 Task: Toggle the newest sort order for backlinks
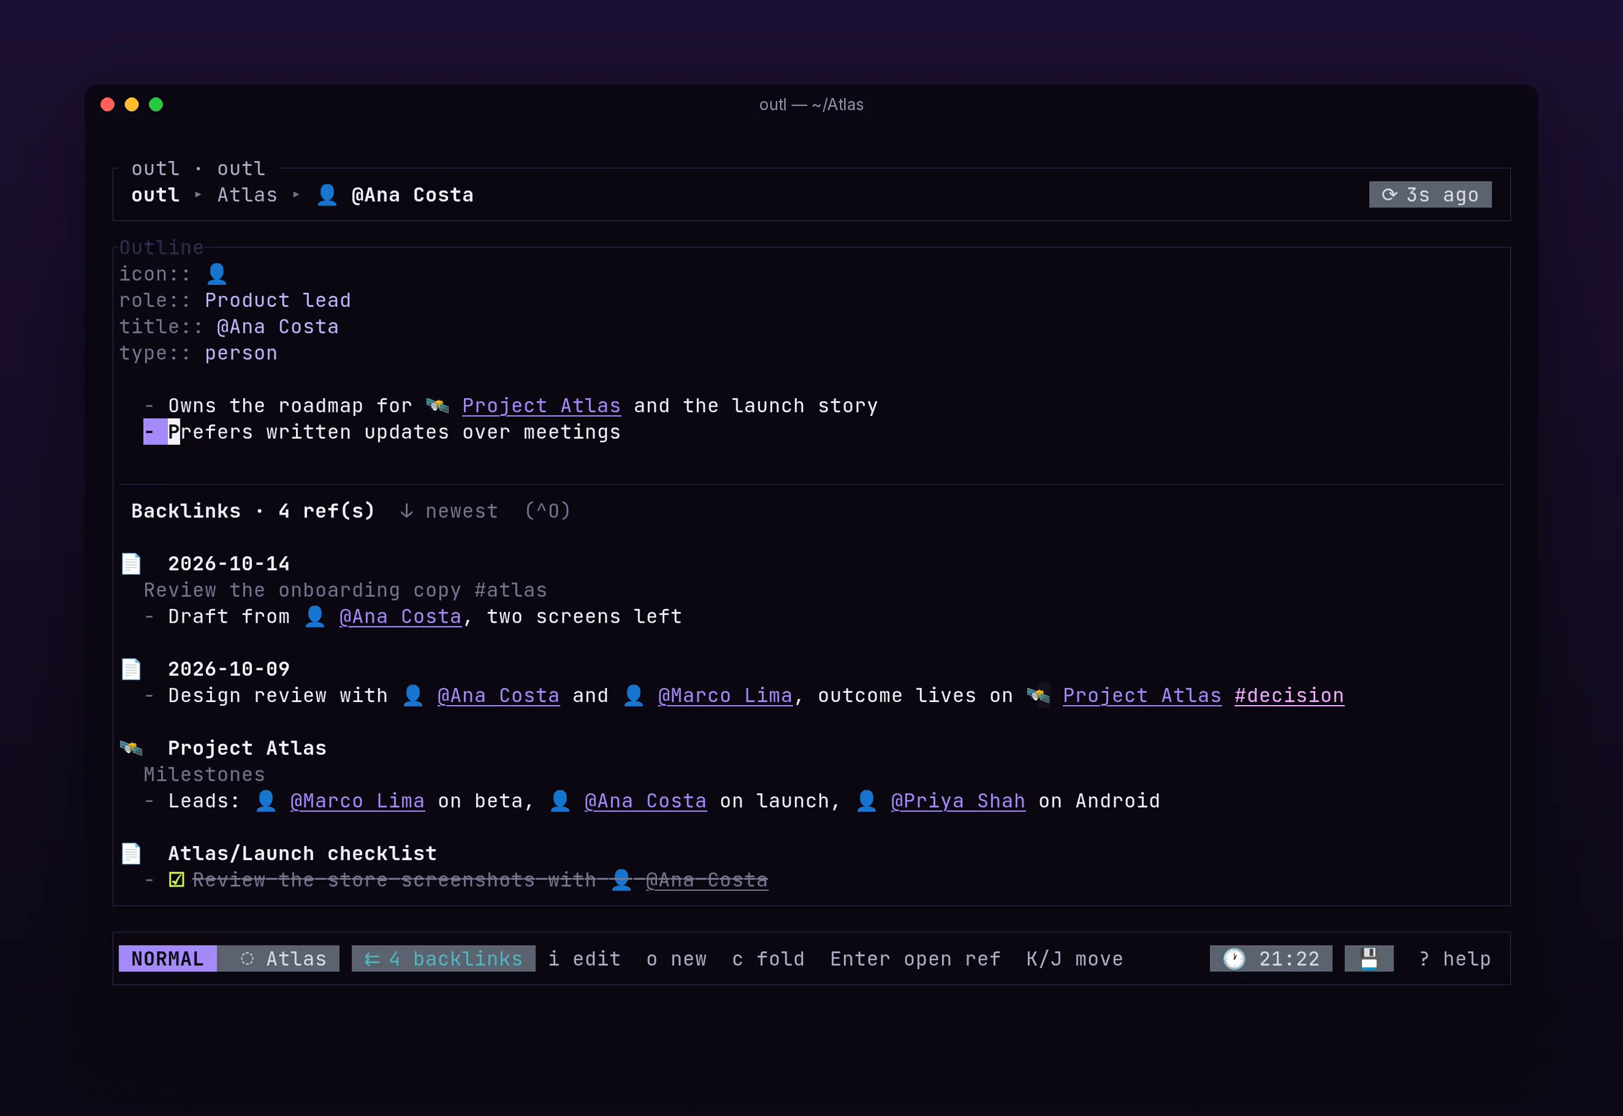pyautogui.click(x=449, y=511)
